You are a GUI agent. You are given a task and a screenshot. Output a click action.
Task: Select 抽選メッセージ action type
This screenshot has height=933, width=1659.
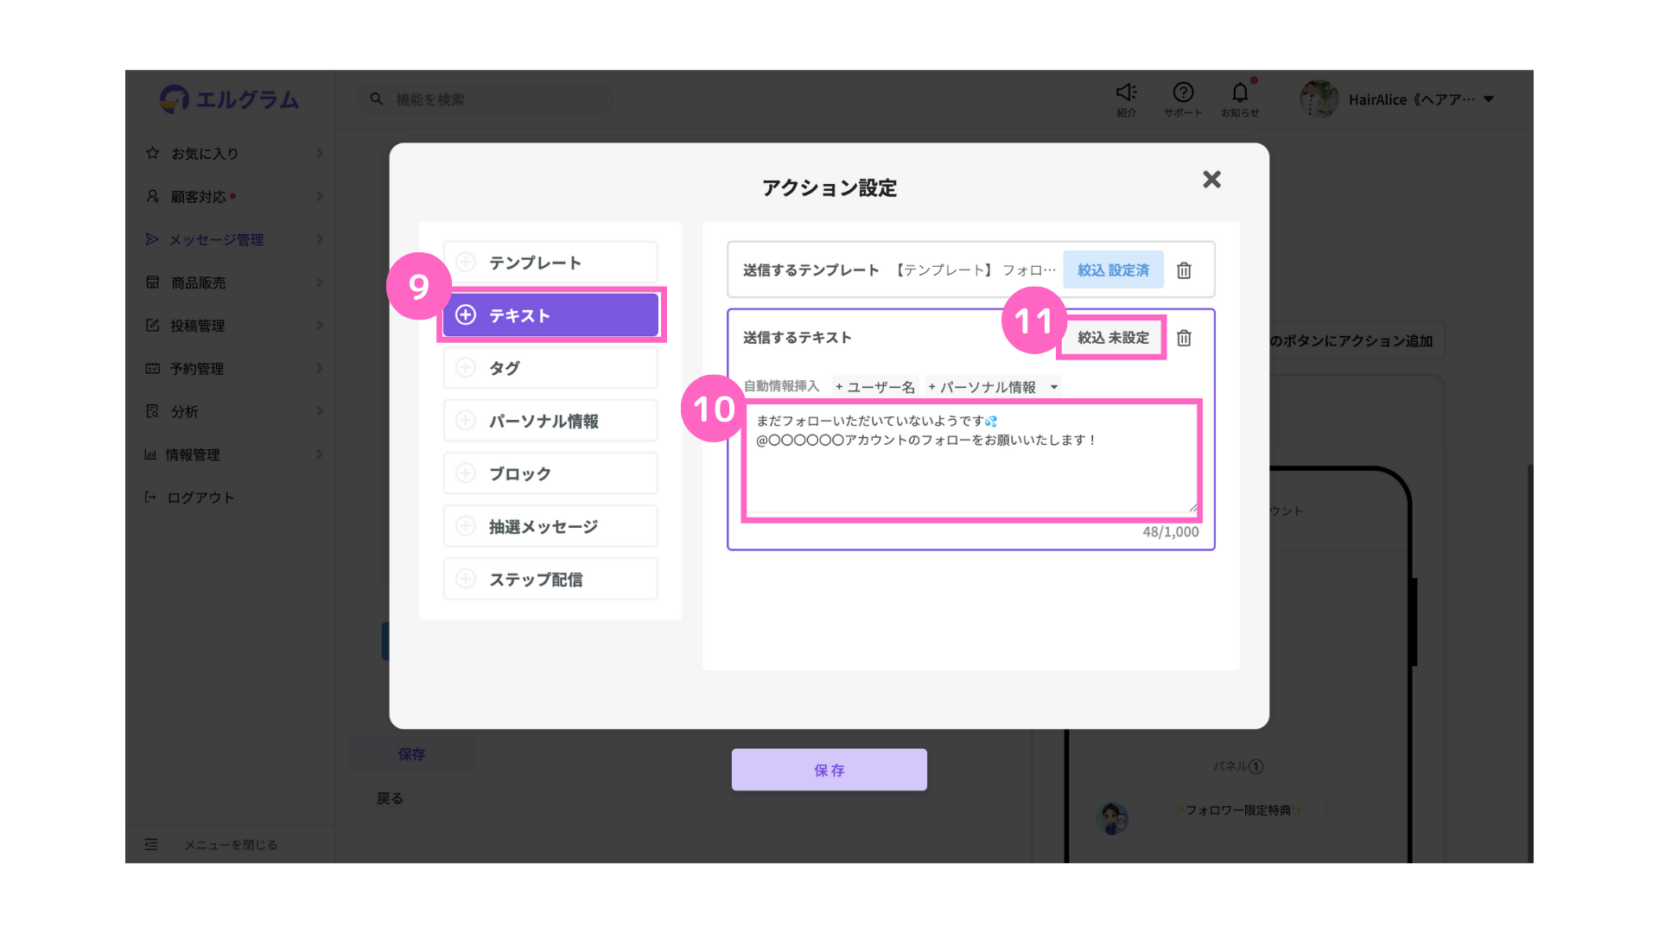pyautogui.click(x=550, y=525)
